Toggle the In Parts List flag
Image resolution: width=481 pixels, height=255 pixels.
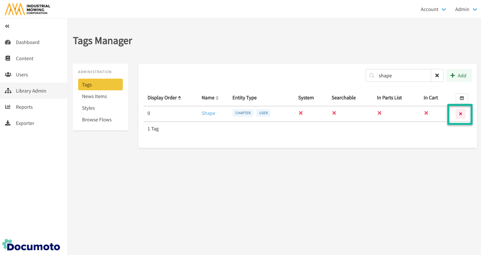(380, 113)
